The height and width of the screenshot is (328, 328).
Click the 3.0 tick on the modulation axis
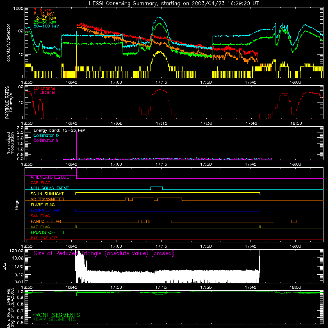[20, 128]
